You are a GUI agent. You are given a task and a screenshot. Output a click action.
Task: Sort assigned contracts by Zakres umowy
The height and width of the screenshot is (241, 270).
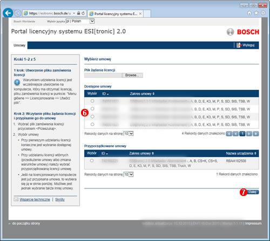pyautogui.click(x=141, y=153)
